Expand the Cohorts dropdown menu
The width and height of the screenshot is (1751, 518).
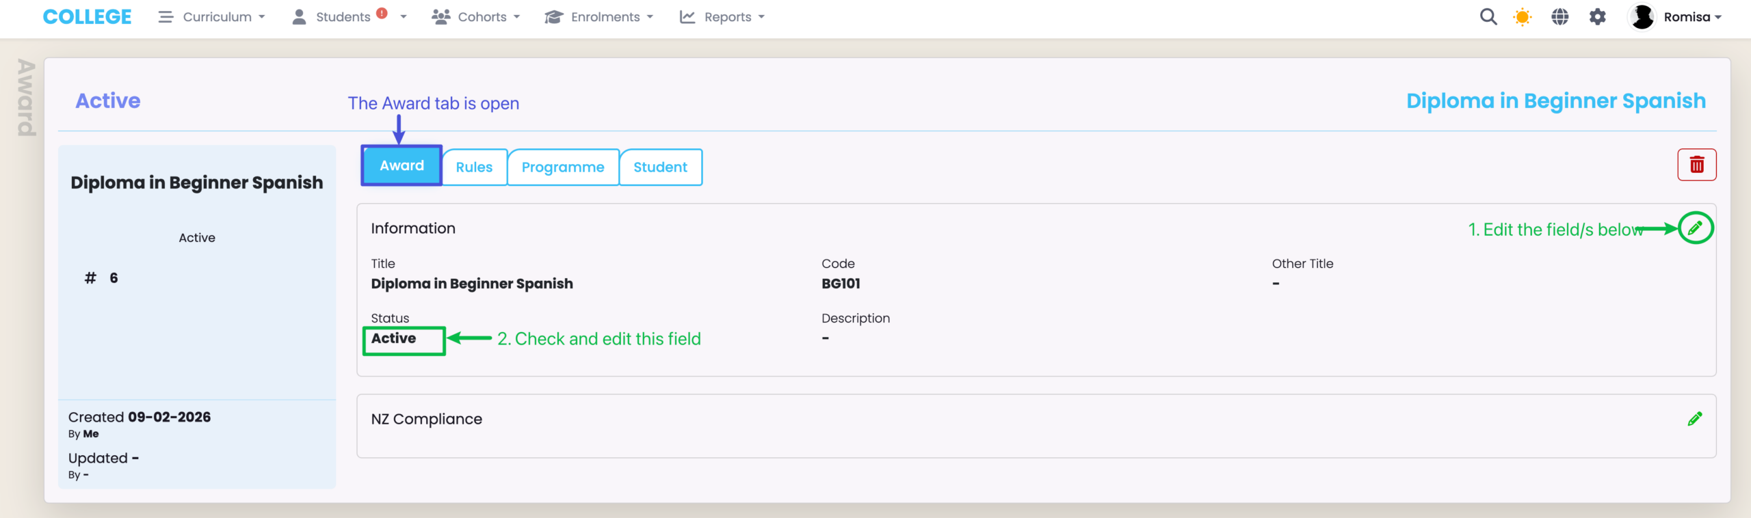[476, 17]
